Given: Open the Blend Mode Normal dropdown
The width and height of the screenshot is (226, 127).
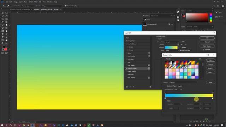Looking at the screenshot, I should click(172, 42).
